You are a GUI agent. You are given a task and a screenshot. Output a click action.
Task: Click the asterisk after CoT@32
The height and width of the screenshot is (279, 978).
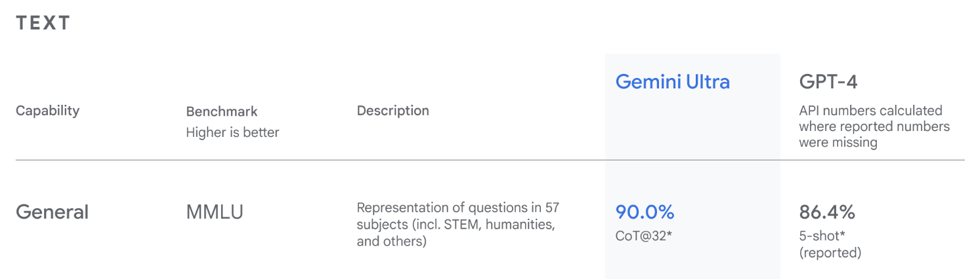[670, 233]
